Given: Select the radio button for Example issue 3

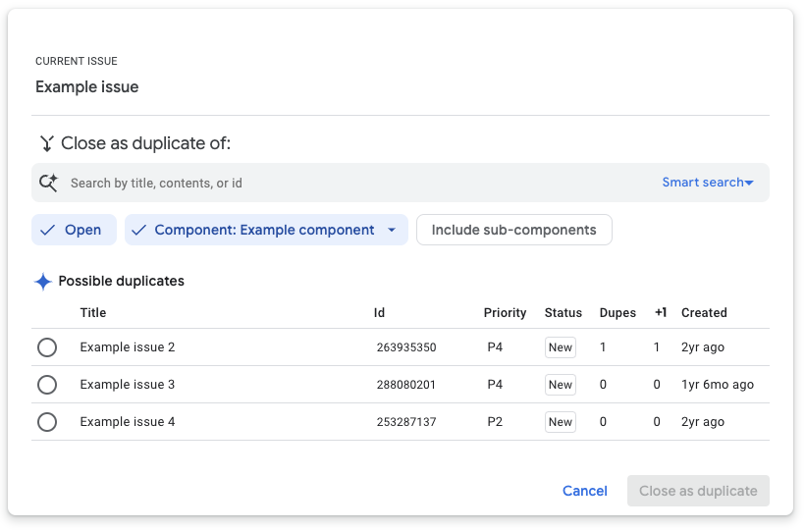Looking at the screenshot, I should tap(47, 385).
